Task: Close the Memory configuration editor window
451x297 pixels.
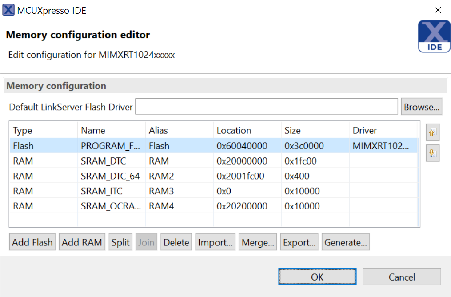Action: tap(438, 10)
